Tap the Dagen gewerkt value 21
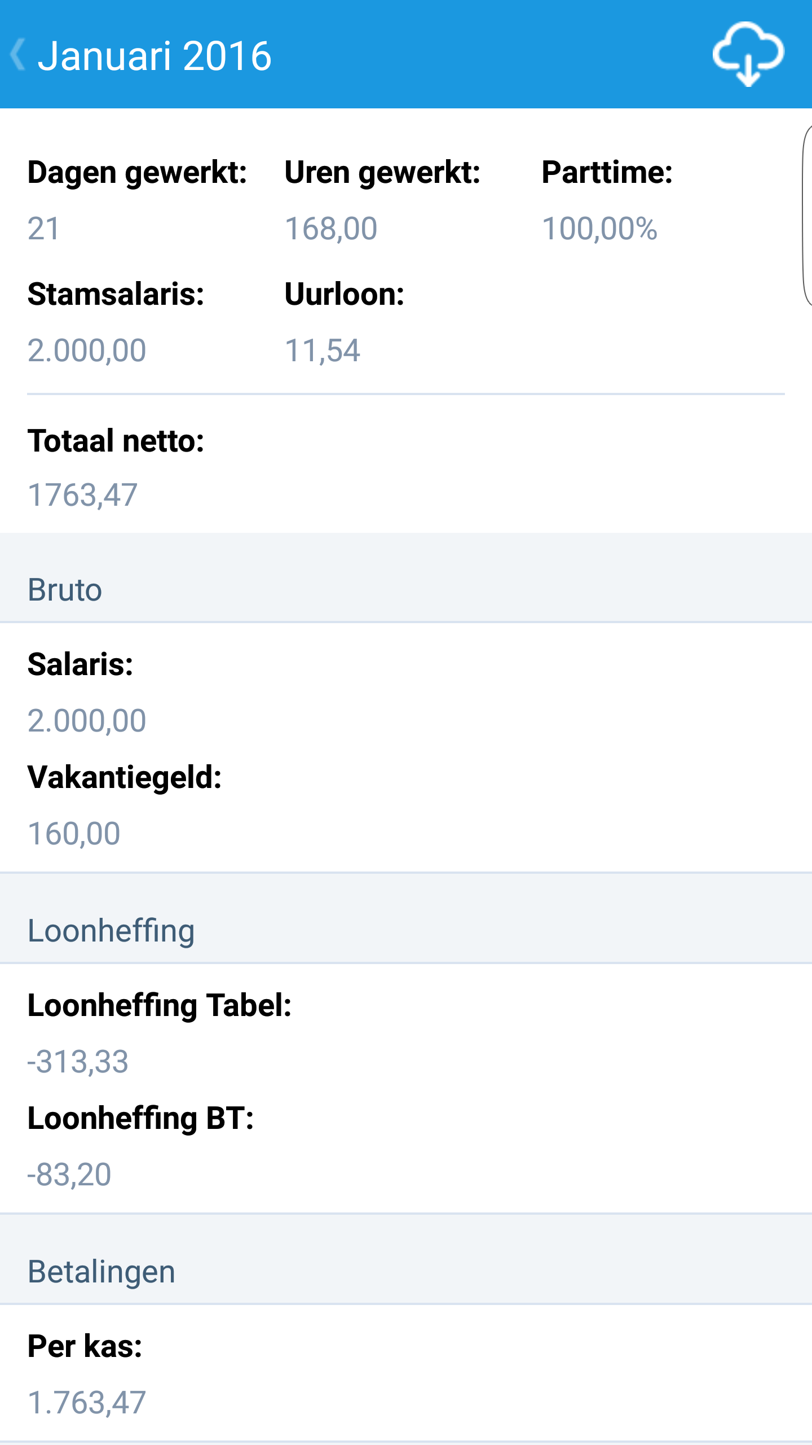 pyautogui.click(x=43, y=229)
